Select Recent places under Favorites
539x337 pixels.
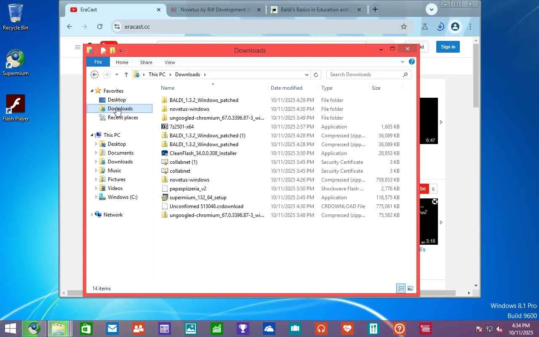[123, 118]
